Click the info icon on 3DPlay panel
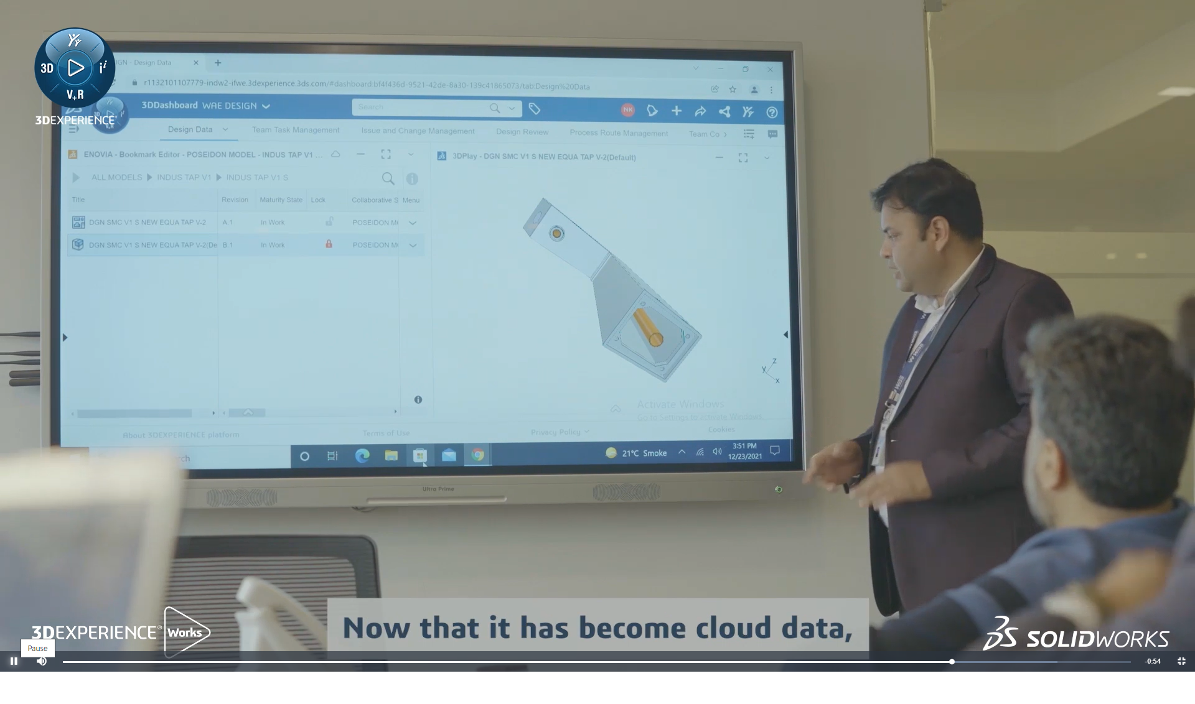Viewport: 1195px width, 704px height. coord(418,400)
